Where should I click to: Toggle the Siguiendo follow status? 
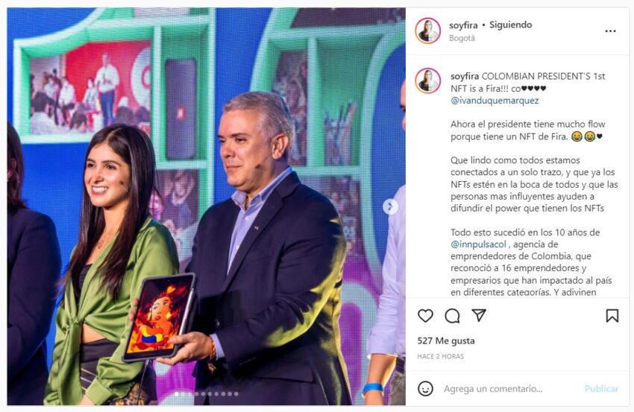511,25
